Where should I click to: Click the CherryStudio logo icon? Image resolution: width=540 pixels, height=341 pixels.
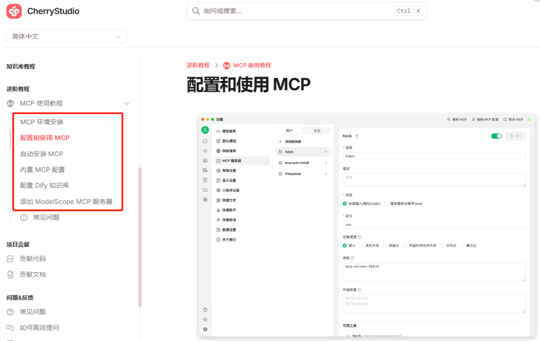pos(14,11)
